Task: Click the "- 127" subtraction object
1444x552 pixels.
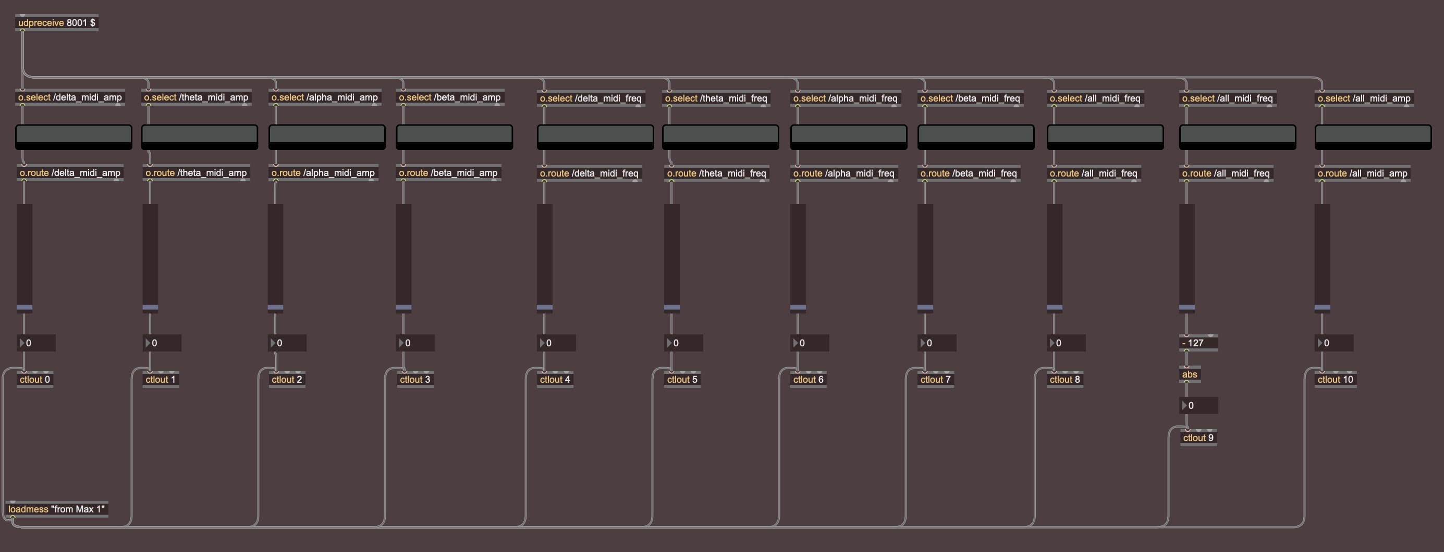Action: 1197,343
